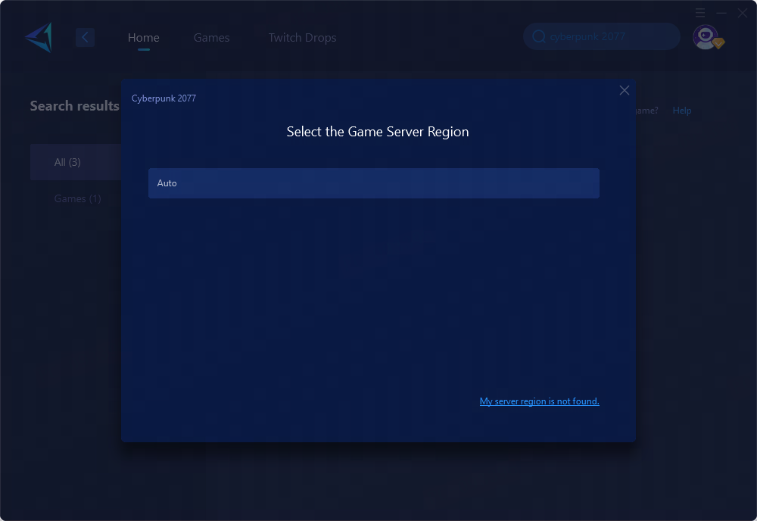Minimize the application window
Screen dimensions: 757x521
pos(721,13)
